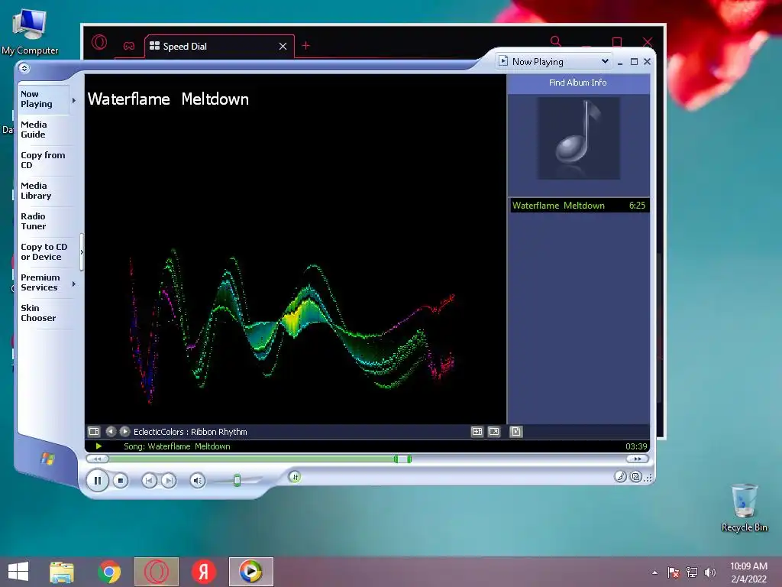Click the brush skin color icon
The width and height of the screenshot is (782, 587).
tap(620, 477)
